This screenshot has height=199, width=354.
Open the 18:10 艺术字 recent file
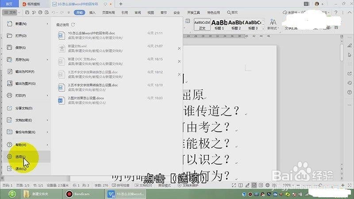pos(111,87)
